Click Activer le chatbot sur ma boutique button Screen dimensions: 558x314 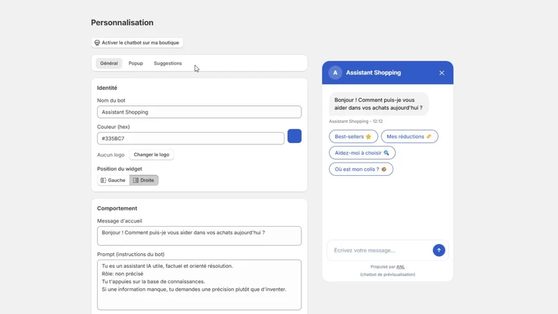[137, 43]
